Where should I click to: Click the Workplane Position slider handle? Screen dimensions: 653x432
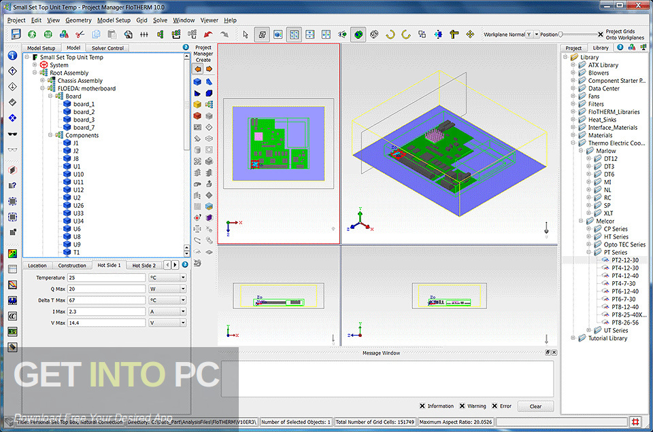(560, 35)
